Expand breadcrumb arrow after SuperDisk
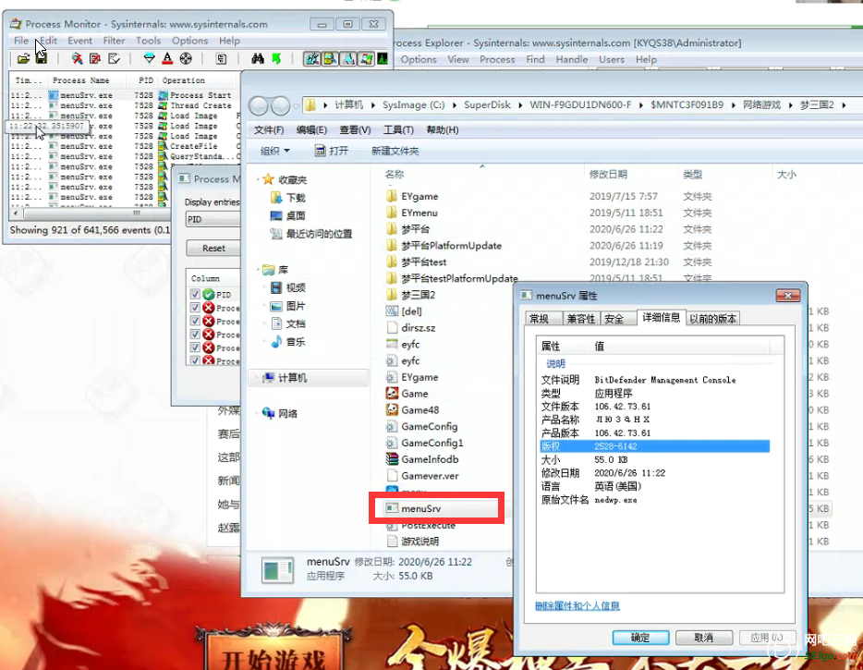The height and width of the screenshot is (670, 863). [x=520, y=105]
